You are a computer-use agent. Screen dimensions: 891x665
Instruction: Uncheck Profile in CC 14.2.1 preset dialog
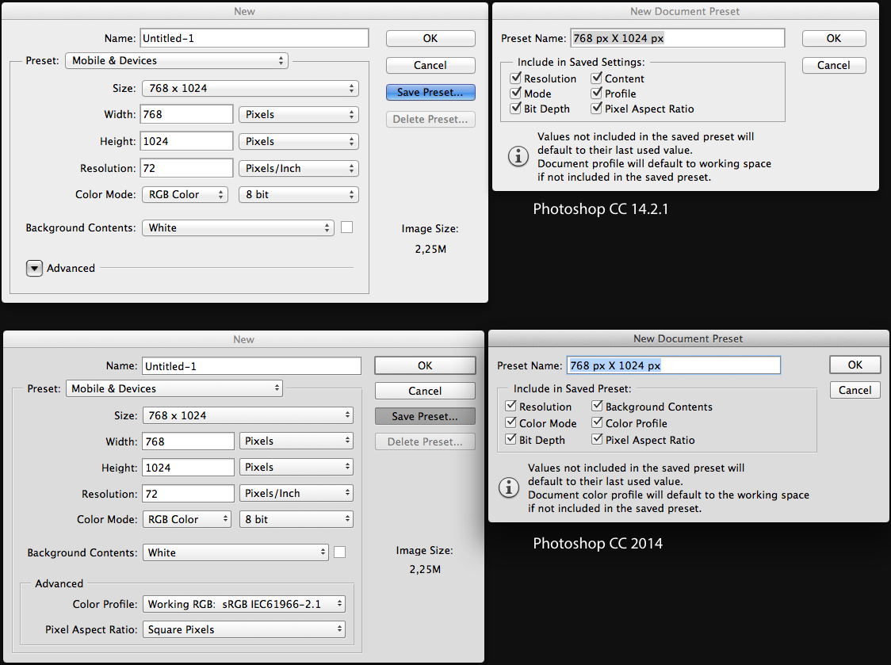[597, 94]
